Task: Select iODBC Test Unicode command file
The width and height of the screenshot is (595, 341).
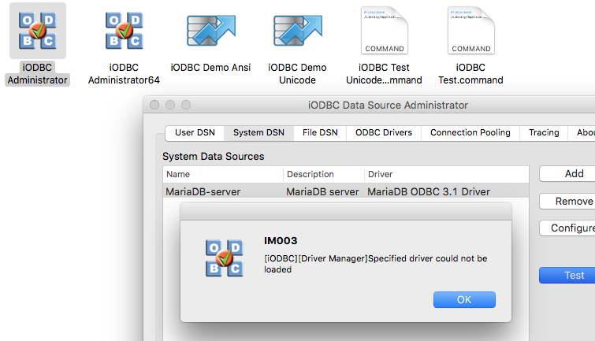Action: pyautogui.click(x=385, y=31)
